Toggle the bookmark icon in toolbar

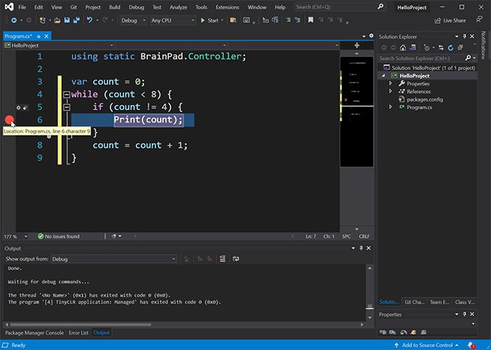[310, 21]
